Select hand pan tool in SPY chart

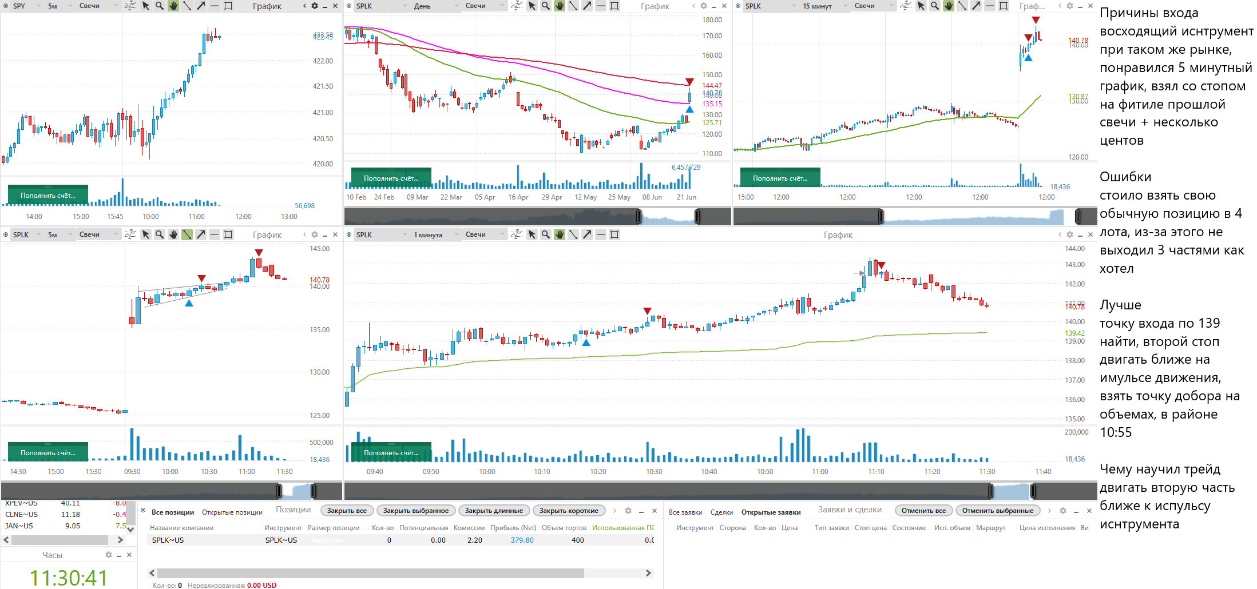click(x=173, y=6)
